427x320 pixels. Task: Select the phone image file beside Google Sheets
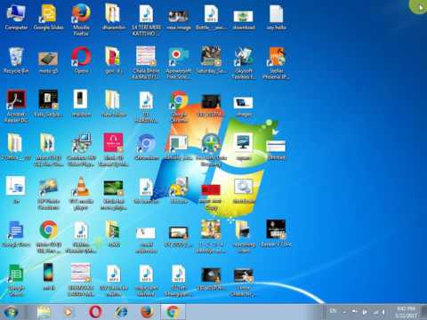(48, 277)
